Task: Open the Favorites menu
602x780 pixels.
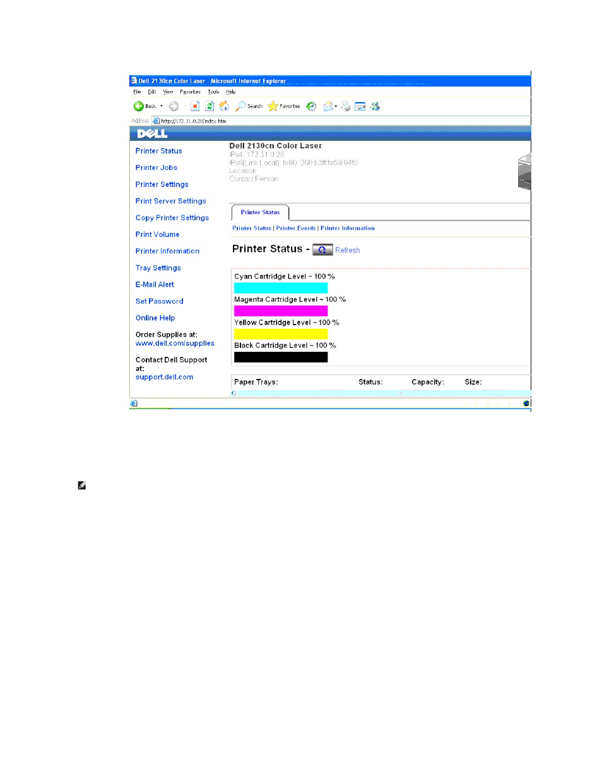Action: pos(190,92)
